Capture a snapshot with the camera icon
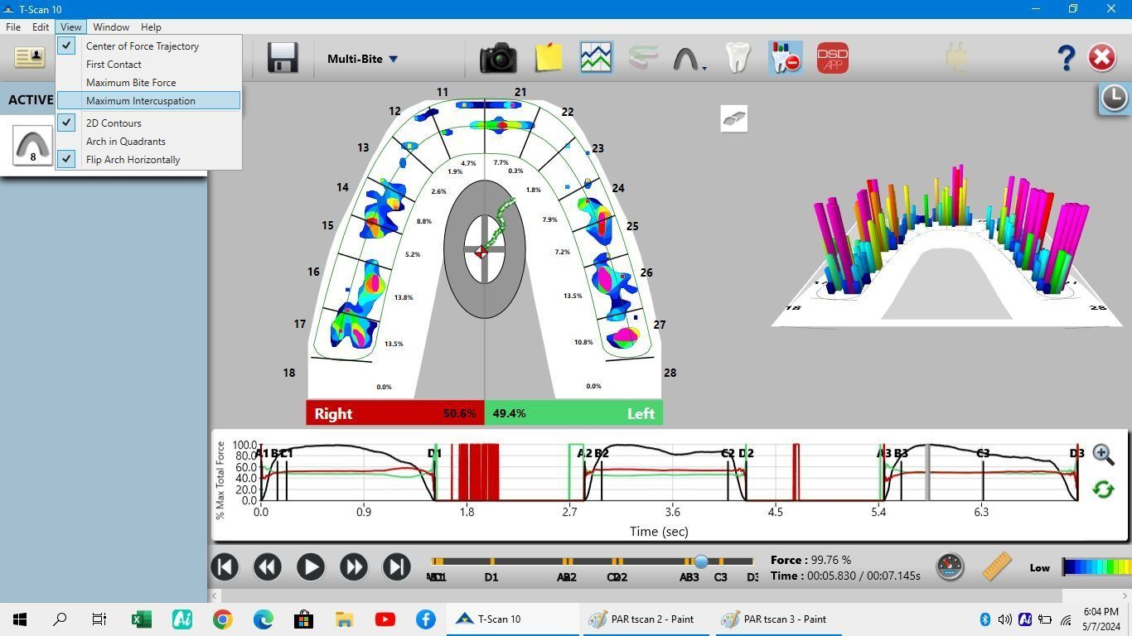1132x636 pixels. click(499, 58)
